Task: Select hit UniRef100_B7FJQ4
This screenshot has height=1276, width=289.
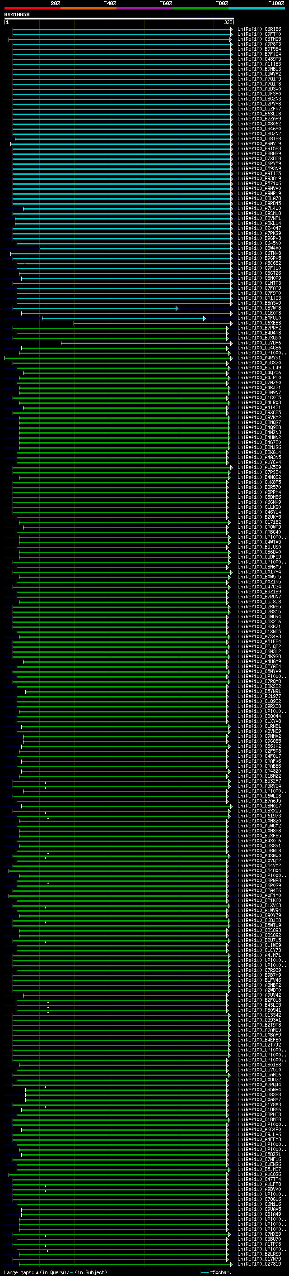Action: coord(259,54)
